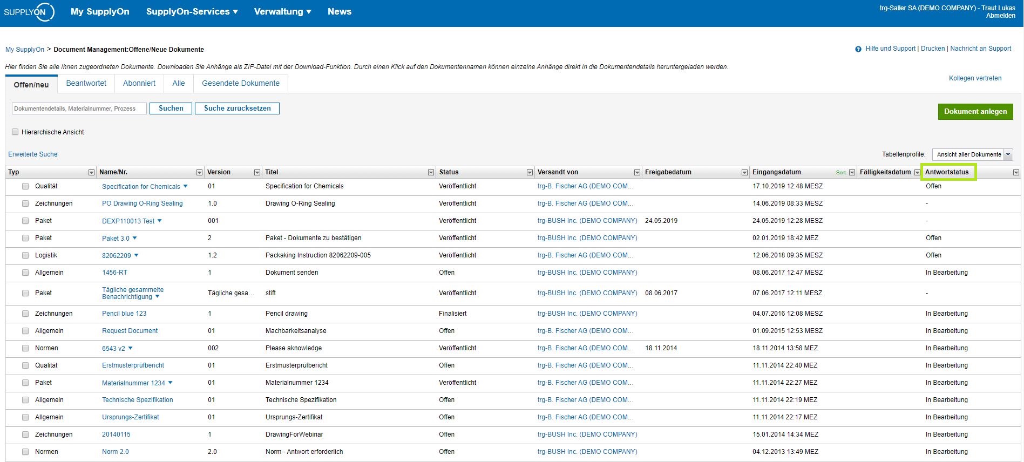Viewport: 1024px width, 462px height.
Task: Click 'Machbarkeitsanalyse' title cell
Action: click(x=296, y=331)
